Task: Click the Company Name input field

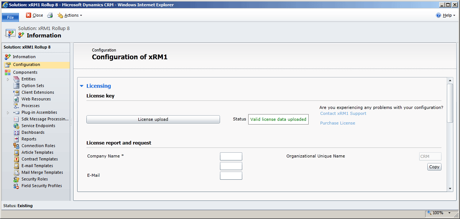Action: [231, 156]
